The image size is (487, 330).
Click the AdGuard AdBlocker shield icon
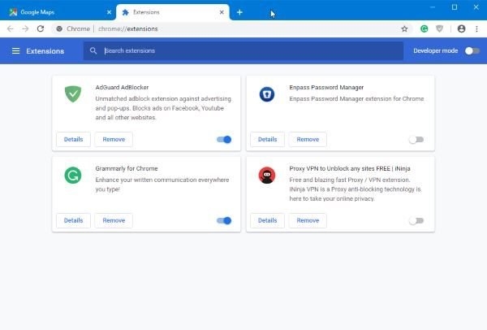(x=73, y=93)
